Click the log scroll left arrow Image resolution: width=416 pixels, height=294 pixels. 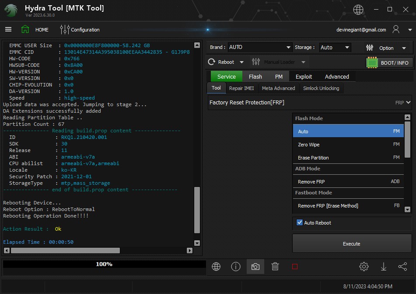(7, 250)
